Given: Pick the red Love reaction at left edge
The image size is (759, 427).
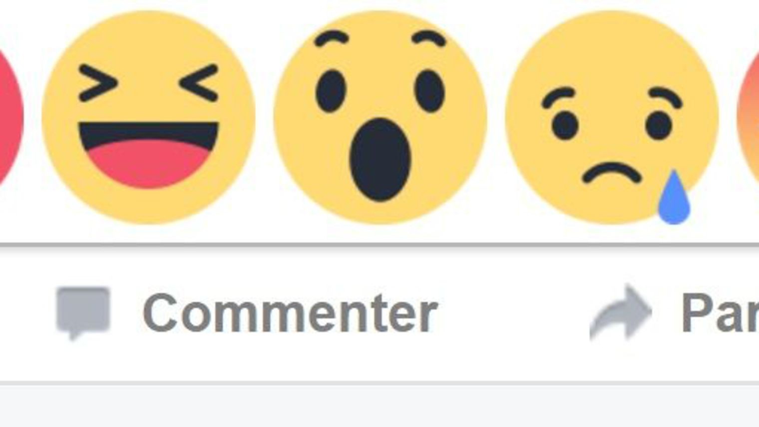Looking at the screenshot, I should (11, 117).
